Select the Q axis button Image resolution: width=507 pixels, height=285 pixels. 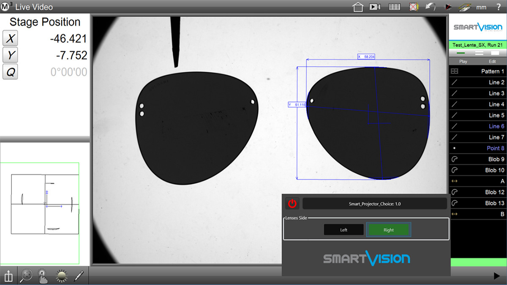point(10,72)
